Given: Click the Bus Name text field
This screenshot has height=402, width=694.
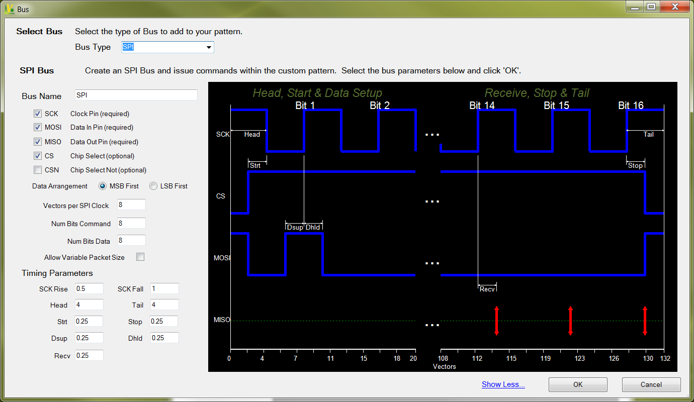Looking at the screenshot, I should tap(136, 95).
